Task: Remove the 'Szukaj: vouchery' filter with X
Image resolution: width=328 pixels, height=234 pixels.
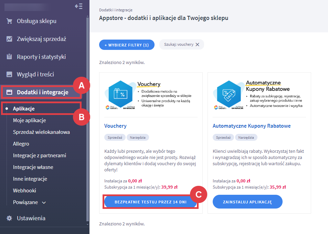Action: (197, 45)
